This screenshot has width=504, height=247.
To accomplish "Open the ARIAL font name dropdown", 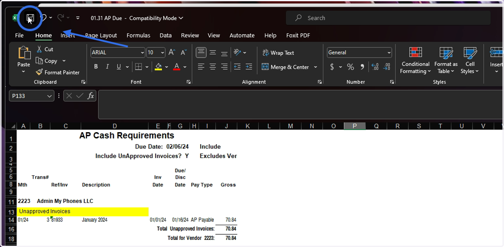I will (x=142, y=52).
